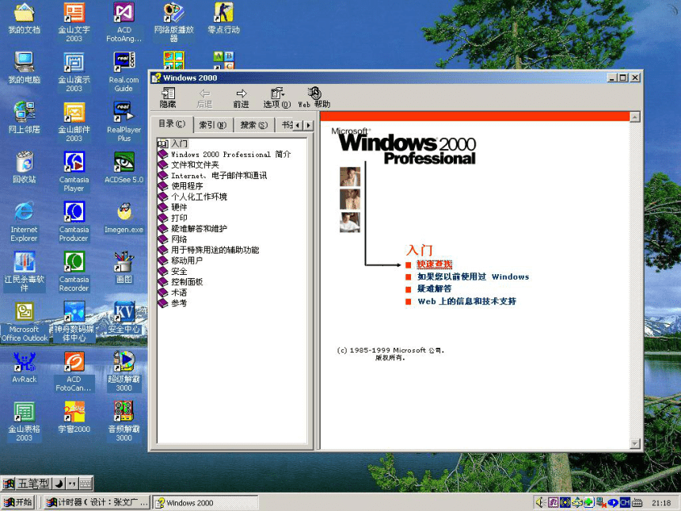681x511 pixels.
Task: Select the ACD FotoAngelo desktop icon
Action: click(124, 22)
